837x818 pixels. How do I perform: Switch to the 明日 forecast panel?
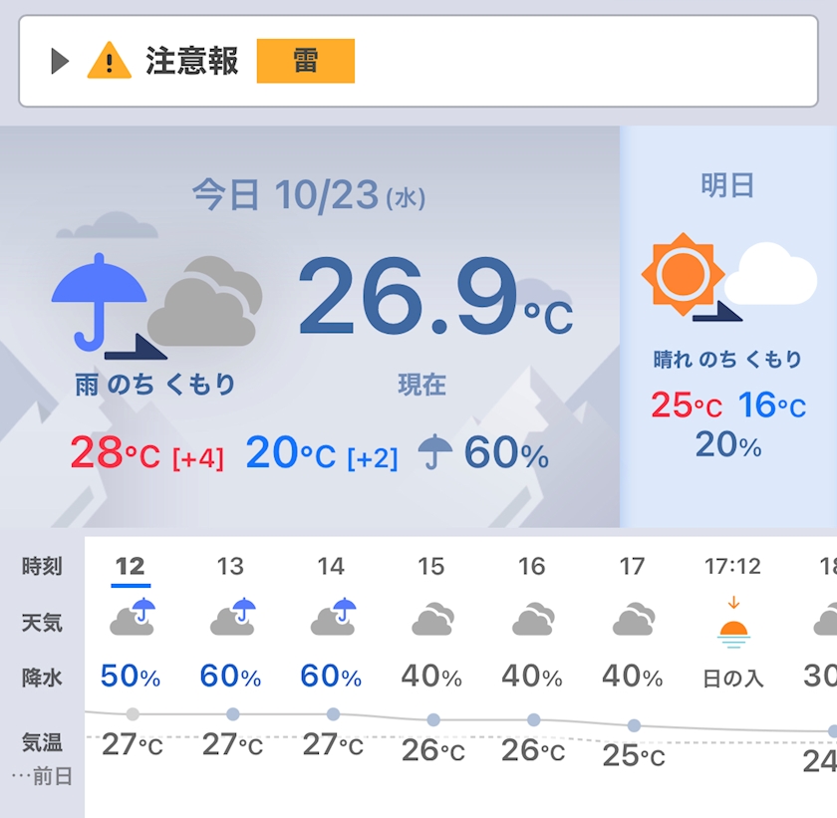727,185
